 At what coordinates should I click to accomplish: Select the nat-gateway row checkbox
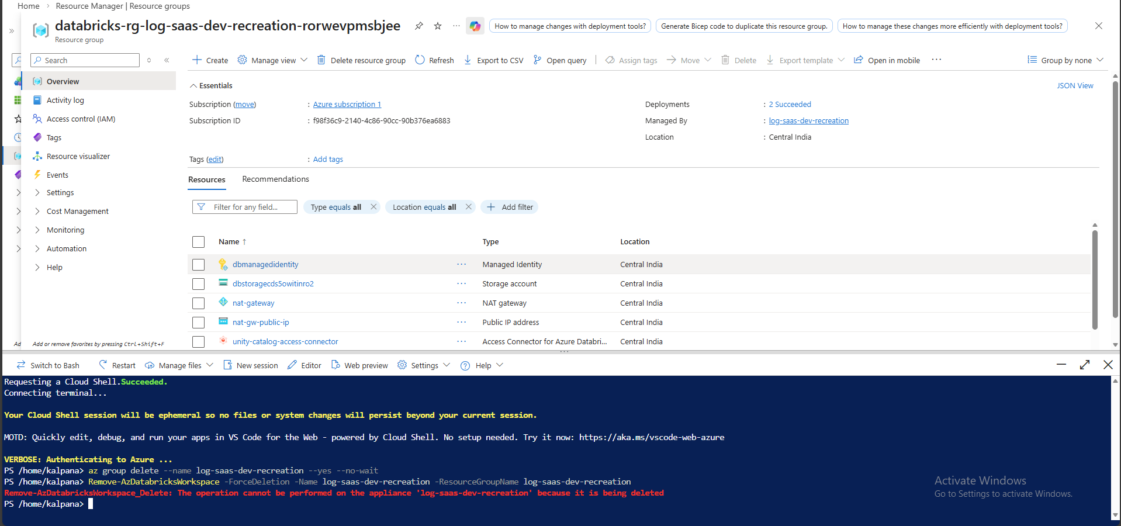coord(199,303)
